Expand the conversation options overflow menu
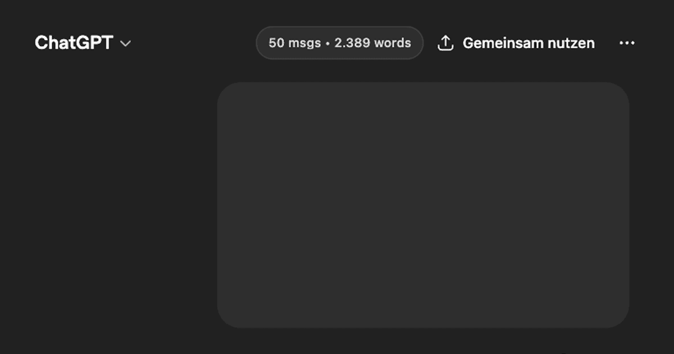 (x=627, y=43)
